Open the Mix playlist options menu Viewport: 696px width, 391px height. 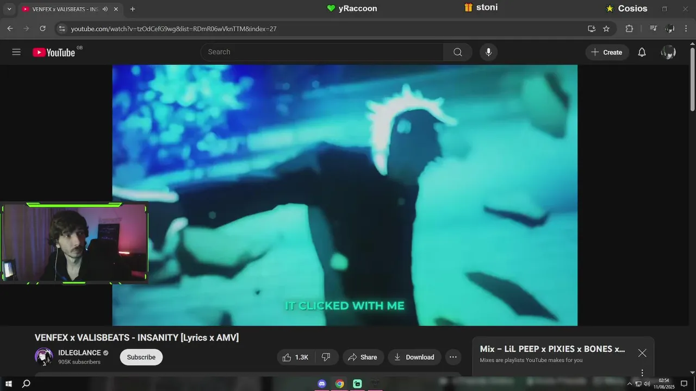point(642,373)
